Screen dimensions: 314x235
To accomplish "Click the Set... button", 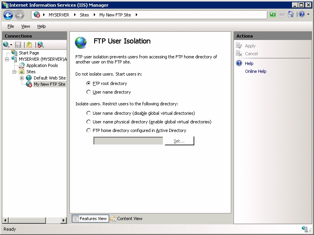I will [179, 141].
